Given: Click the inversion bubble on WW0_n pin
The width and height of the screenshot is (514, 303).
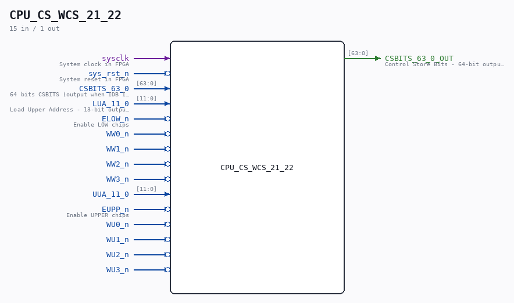Looking at the screenshot, I should [x=167, y=134].
